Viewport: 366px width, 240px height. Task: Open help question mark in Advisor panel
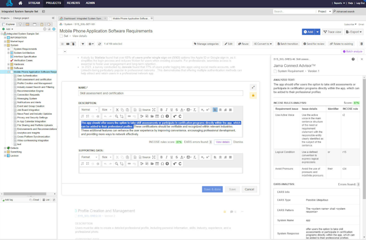click(353, 59)
